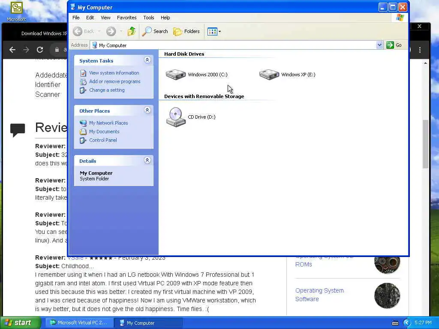This screenshot has width=439, height=329.
Task: Click the Control Panel icon in sidebar
Action: point(83,140)
